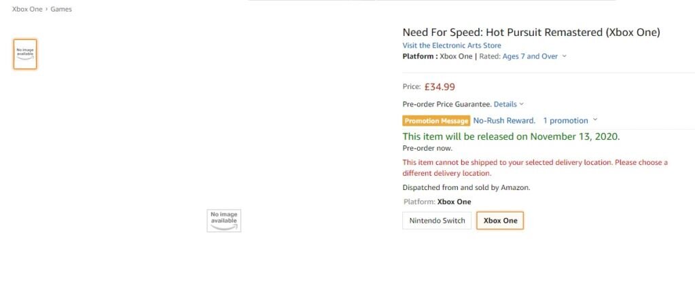Go to the Games breadcrumb category

coord(61,9)
